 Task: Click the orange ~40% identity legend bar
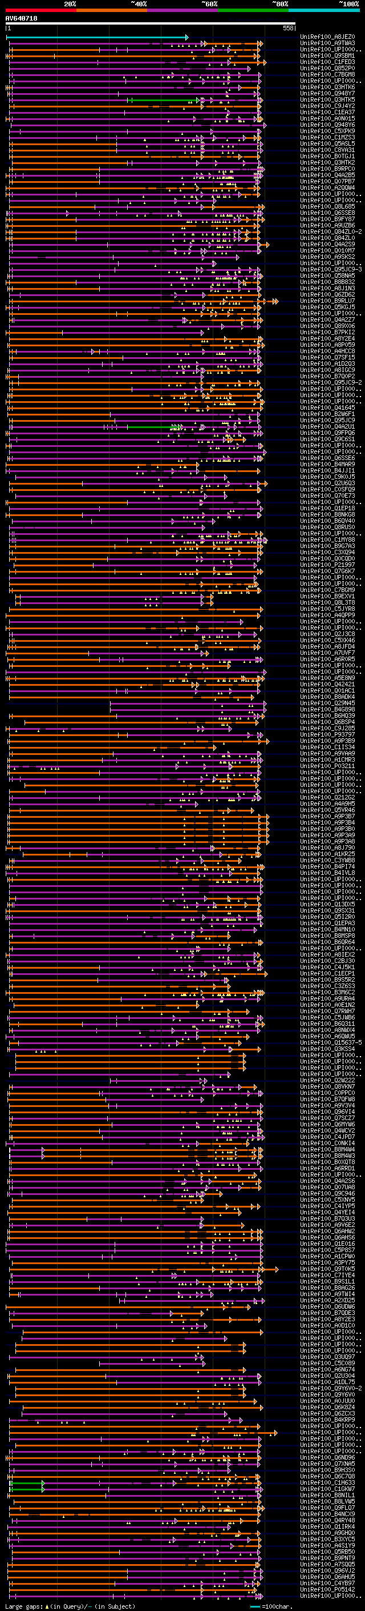(x=112, y=10)
